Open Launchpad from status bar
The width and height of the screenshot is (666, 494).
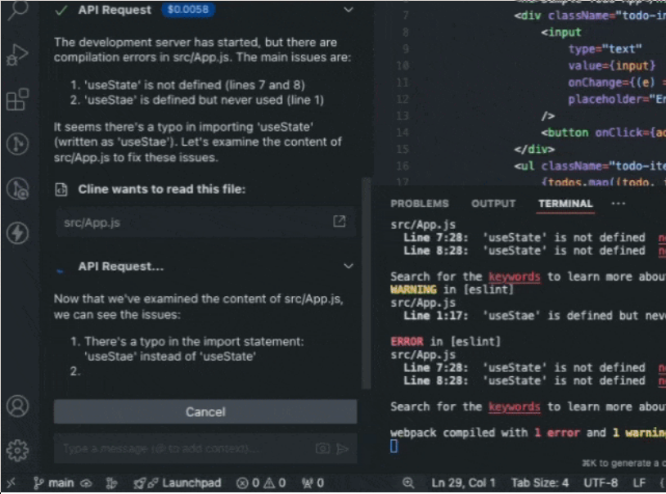tap(178, 483)
